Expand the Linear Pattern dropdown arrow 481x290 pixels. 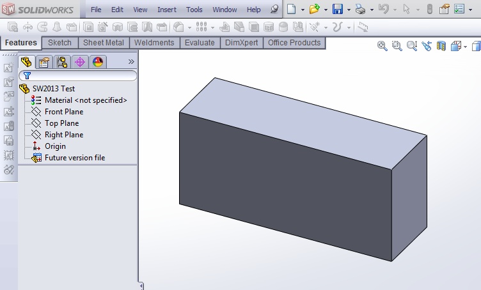(x=212, y=28)
